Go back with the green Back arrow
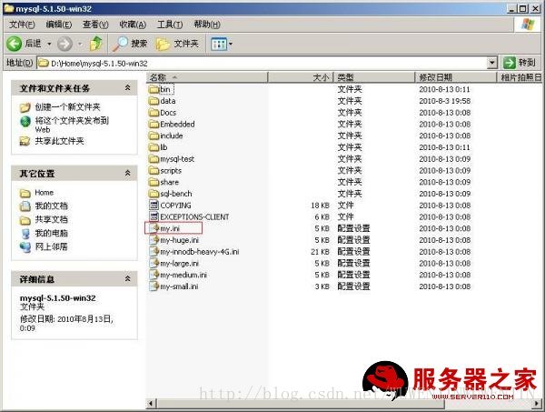This screenshot has height=412, width=545. [x=15, y=44]
